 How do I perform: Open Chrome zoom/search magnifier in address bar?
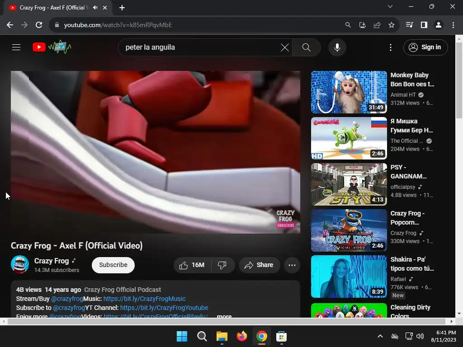pyautogui.click(x=348, y=25)
